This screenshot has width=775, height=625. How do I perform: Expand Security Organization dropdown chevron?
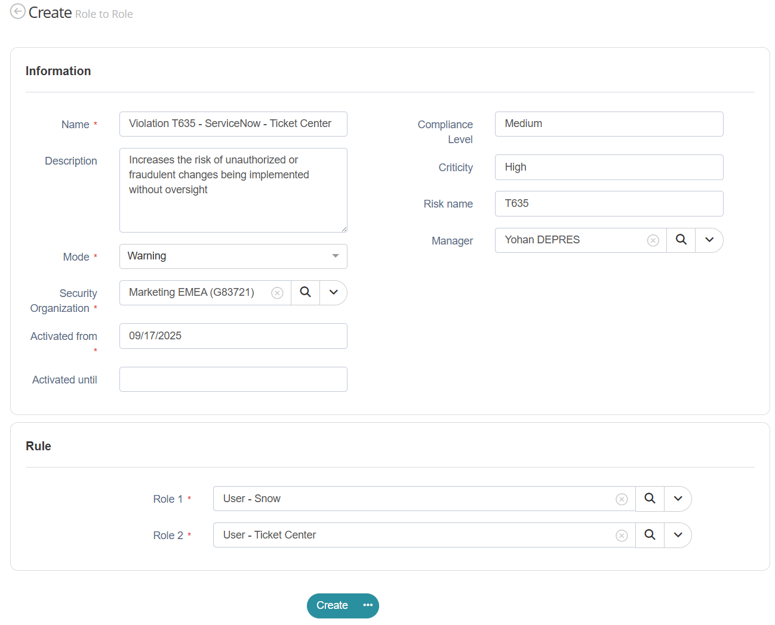pyautogui.click(x=334, y=292)
